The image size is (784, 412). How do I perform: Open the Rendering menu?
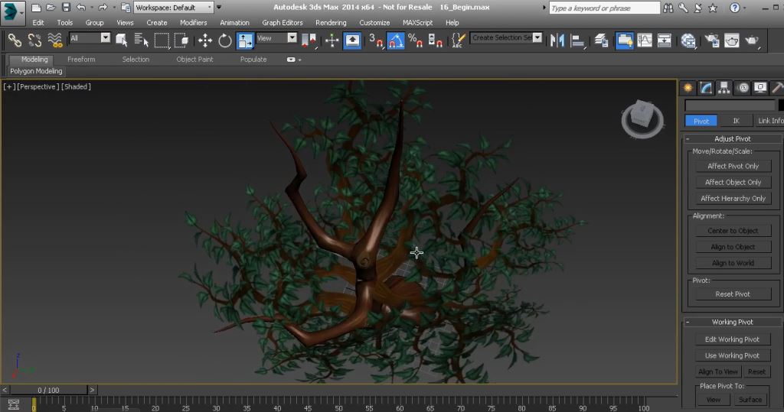[331, 22]
